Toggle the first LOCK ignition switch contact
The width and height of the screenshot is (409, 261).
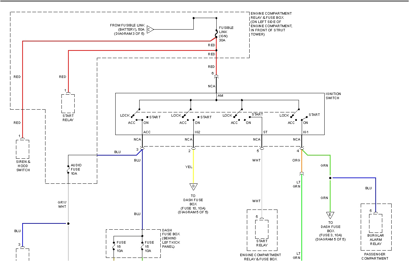coord(132,117)
